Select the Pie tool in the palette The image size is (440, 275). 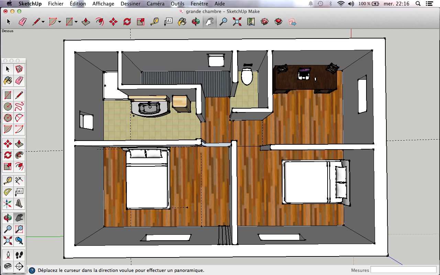[x=8, y=130]
